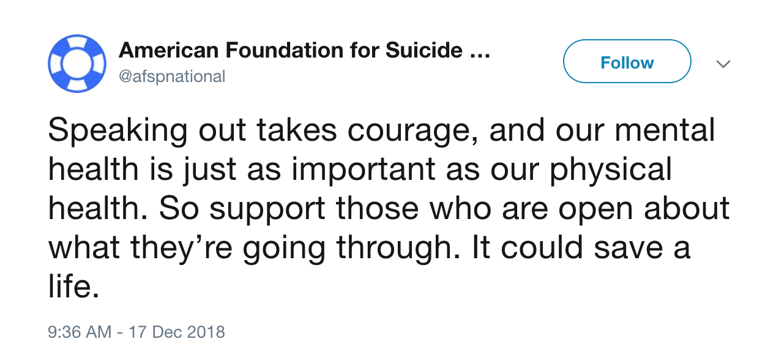The image size is (776, 350).
Task: Click the date "17 Dec 2018"
Action: click(x=176, y=332)
